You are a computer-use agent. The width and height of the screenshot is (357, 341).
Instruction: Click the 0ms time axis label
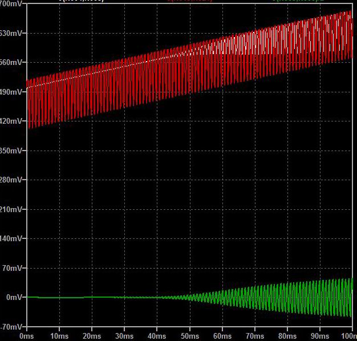(26, 336)
